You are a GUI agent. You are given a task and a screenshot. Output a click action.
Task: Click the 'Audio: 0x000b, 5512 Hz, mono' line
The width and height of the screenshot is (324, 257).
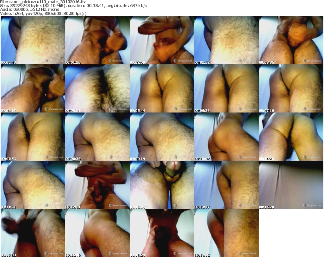(x=29, y=10)
